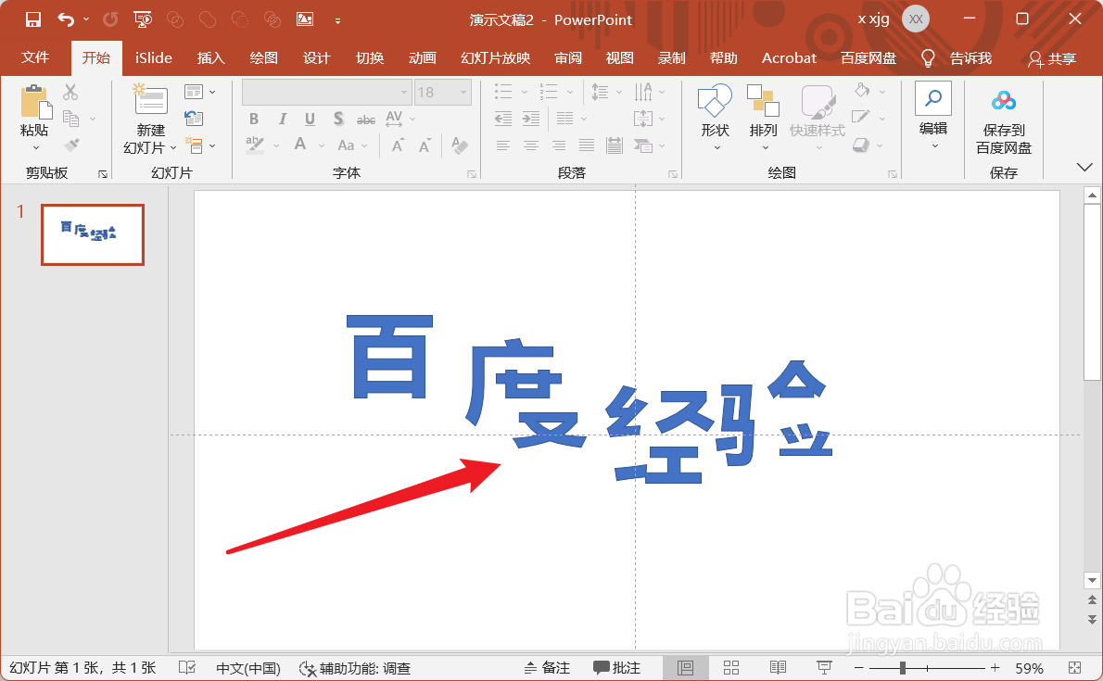Open 备注 notes pane
This screenshot has height=681, width=1103.
point(547,668)
